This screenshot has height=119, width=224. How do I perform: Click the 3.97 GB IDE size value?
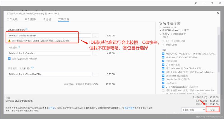point(111,36)
